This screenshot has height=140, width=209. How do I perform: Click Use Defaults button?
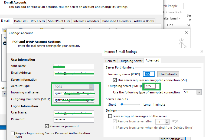coord(168,74)
